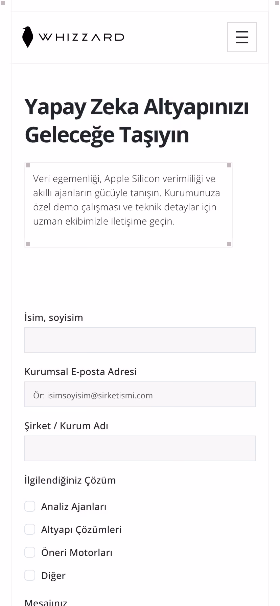Grab top-left handle of selected paragraph box
280x606 pixels.
click(28, 165)
